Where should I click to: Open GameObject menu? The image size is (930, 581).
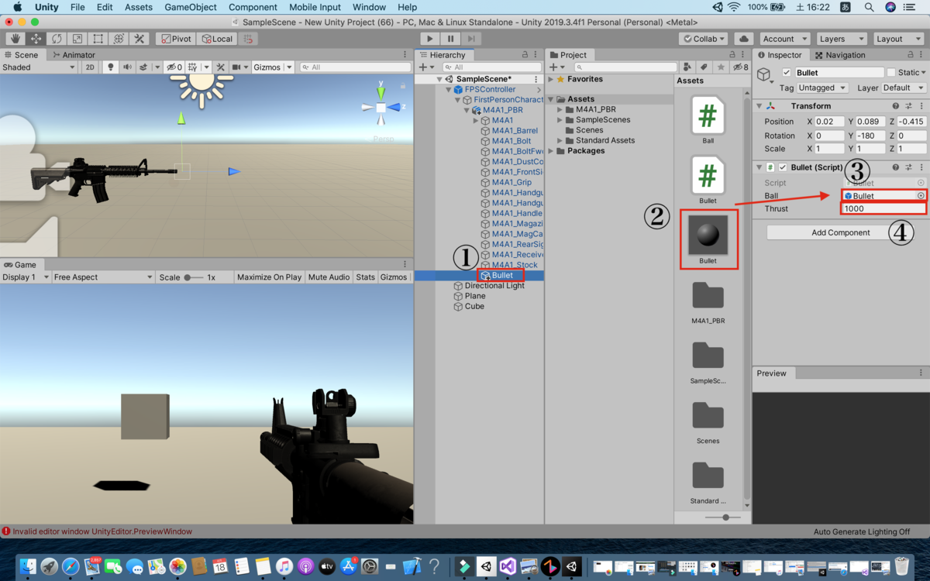(191, 7)
